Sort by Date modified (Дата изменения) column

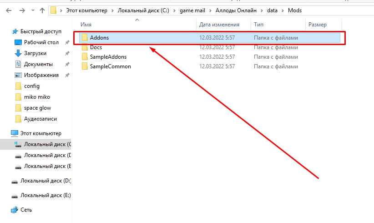219,24
